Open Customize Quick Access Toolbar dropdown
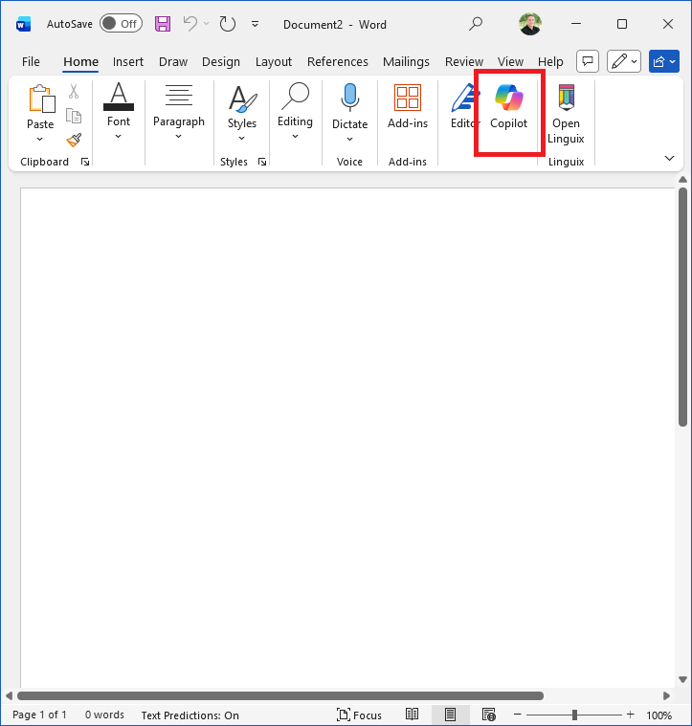The width and height of the screenshot is (692, 726). [x=255, y=24]
